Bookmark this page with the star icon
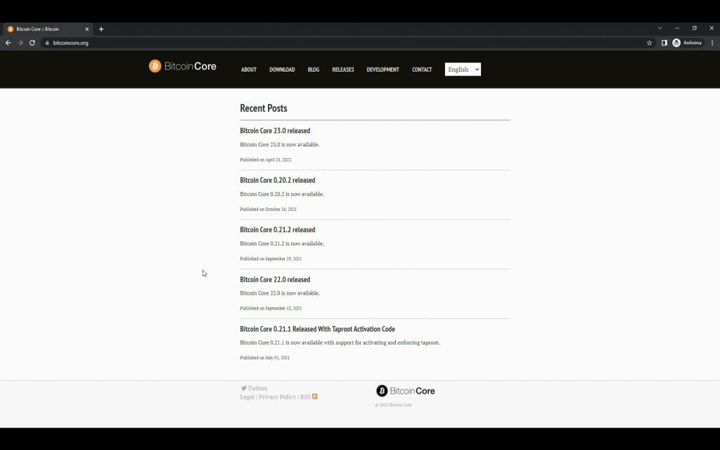 [x=649, y=43]
